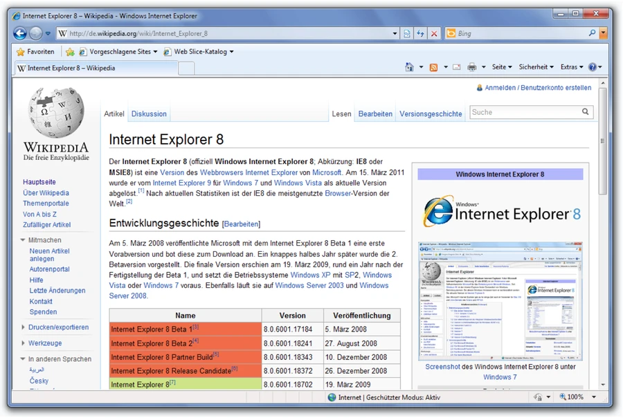This screenshot has height=418, width=623.
Task: Click the Compatibility View icon in address bar
Action: [407, 34]
